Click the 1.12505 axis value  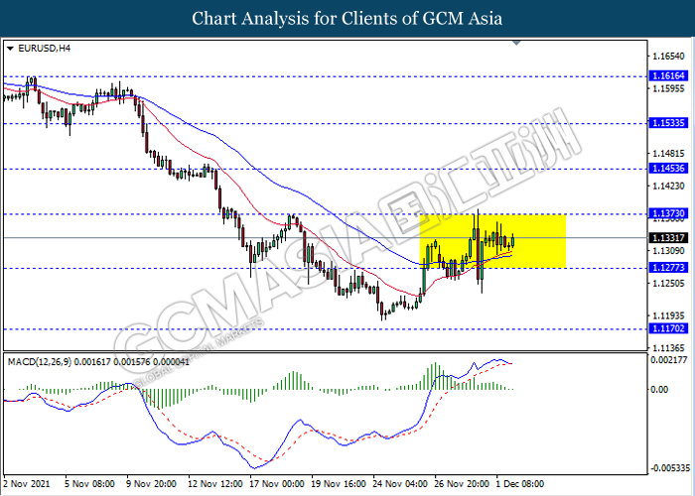(668, 284)
